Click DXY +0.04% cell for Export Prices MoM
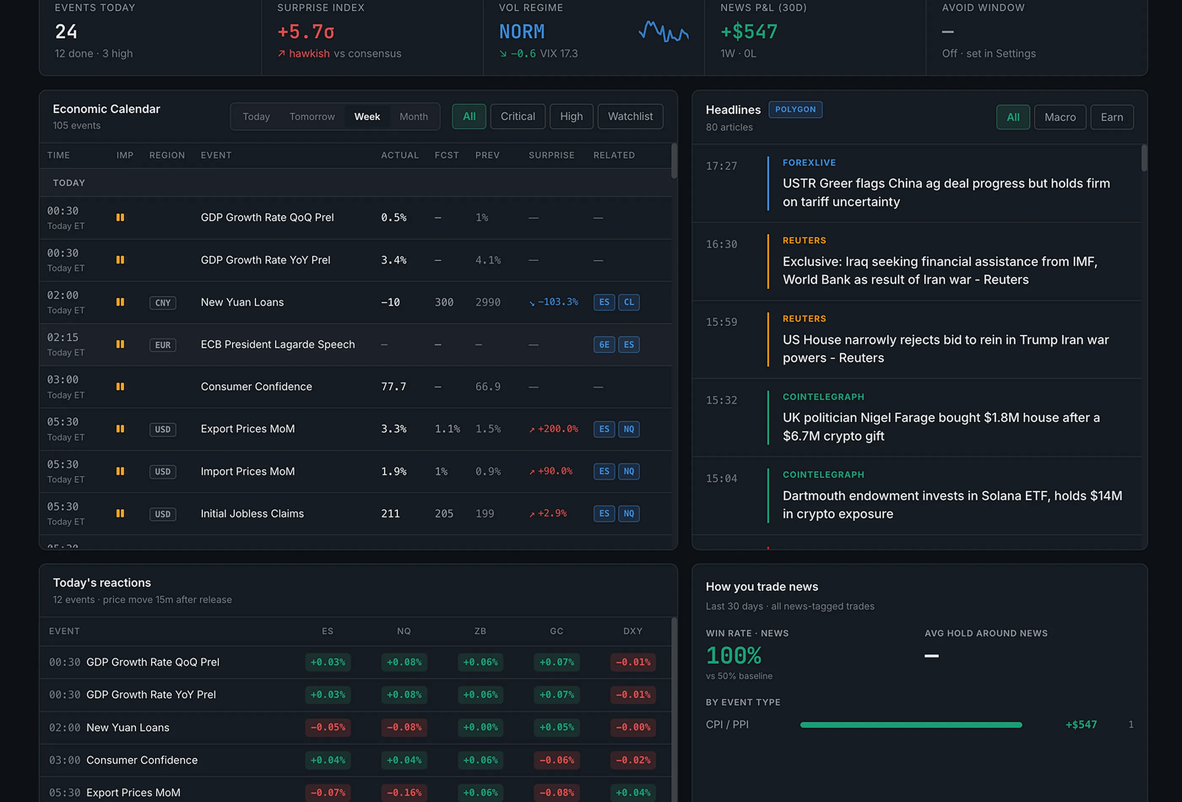This screenshot has height=802, width=1182. click(633, 792)
